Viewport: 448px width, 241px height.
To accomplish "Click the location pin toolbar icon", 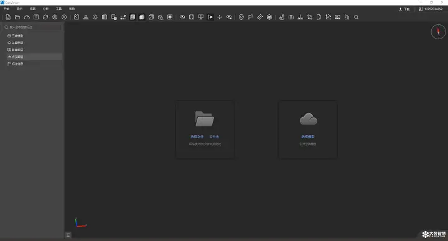I will tap(241, 17).
